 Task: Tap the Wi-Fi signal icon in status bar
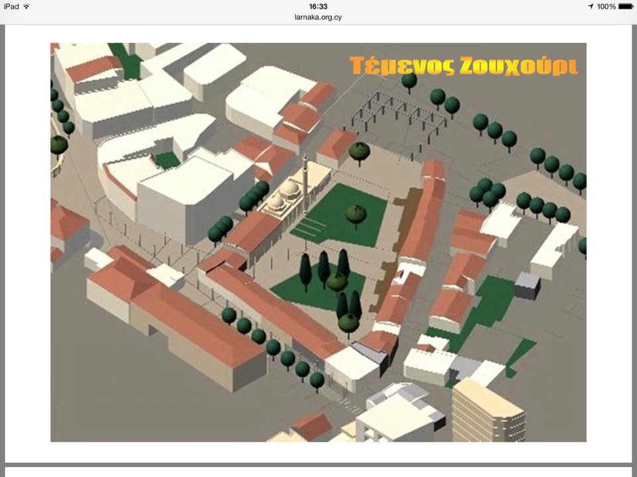(x=26, y=6)
